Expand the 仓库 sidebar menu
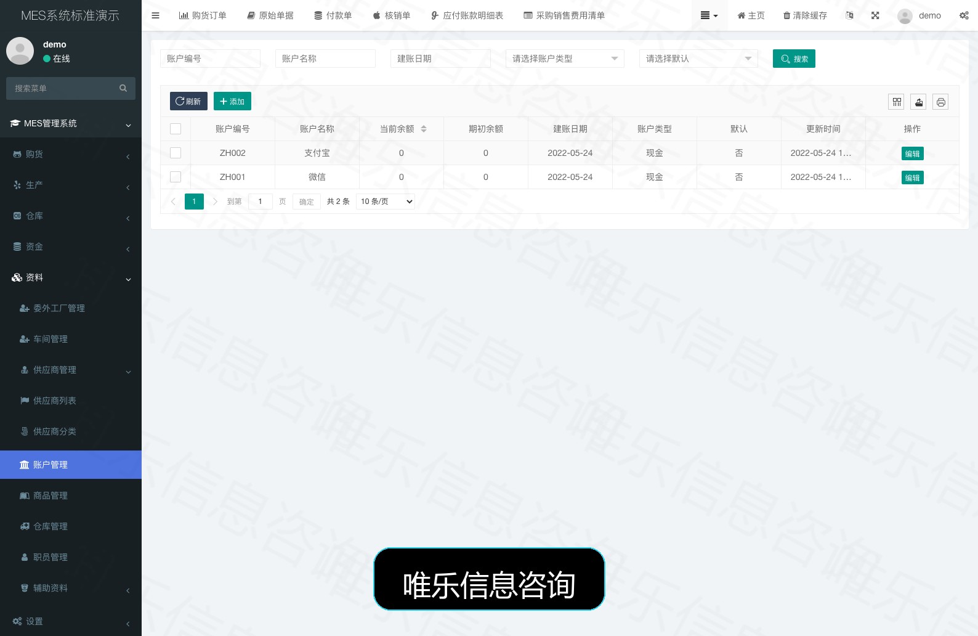This screenshot has height=636, width=978. pos(71,216)
